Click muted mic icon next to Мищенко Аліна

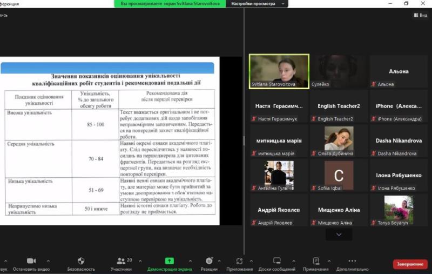(x=314, y=223)
